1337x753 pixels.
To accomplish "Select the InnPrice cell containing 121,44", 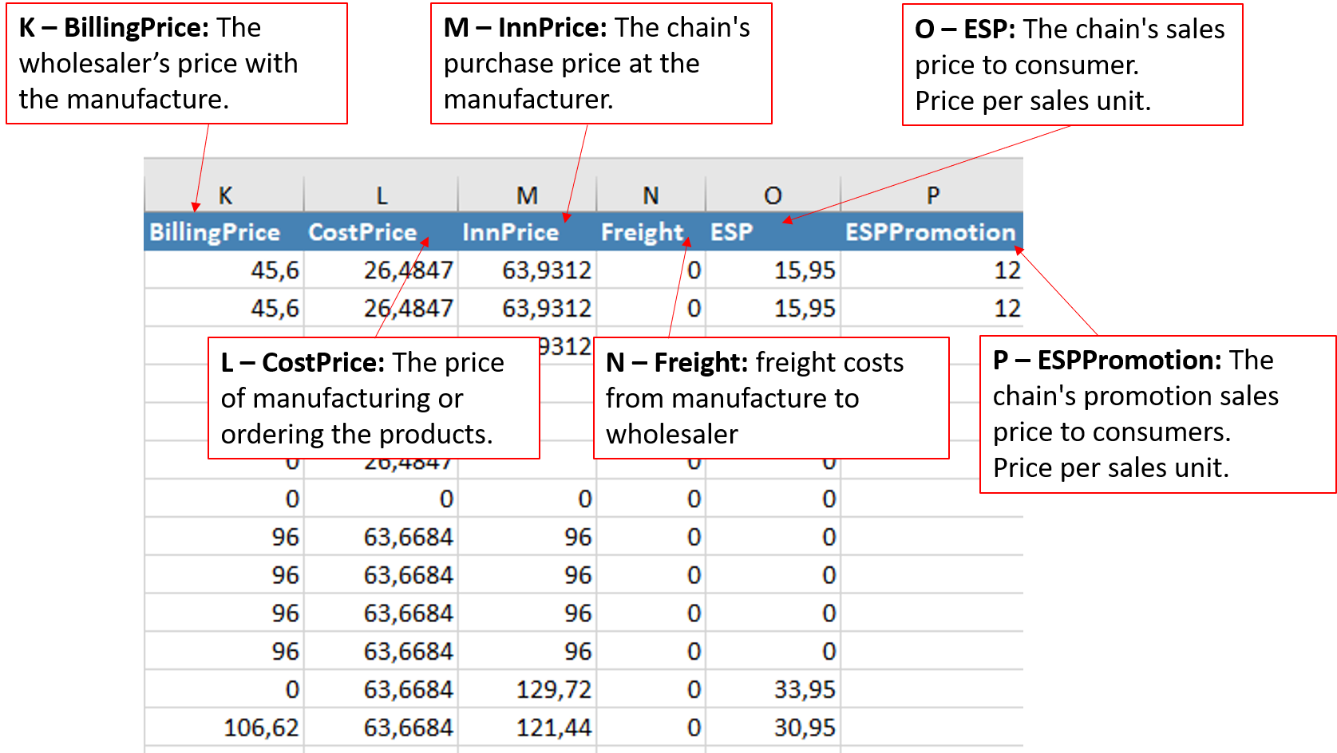I will pyautogui.click(x=527, y=727).
